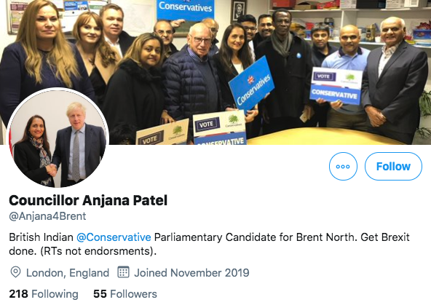Click the calendar joined-date icon

point(123,272)
